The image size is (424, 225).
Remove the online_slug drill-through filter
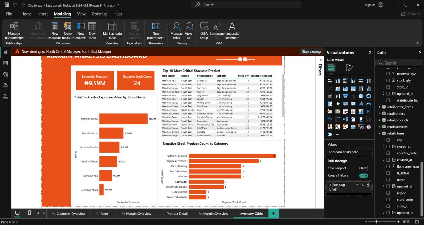(363, 185)
